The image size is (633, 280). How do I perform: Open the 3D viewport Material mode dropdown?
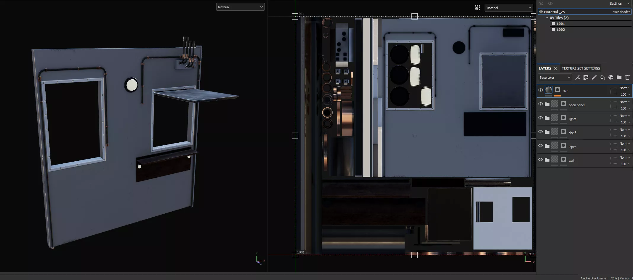coord(240,7)
